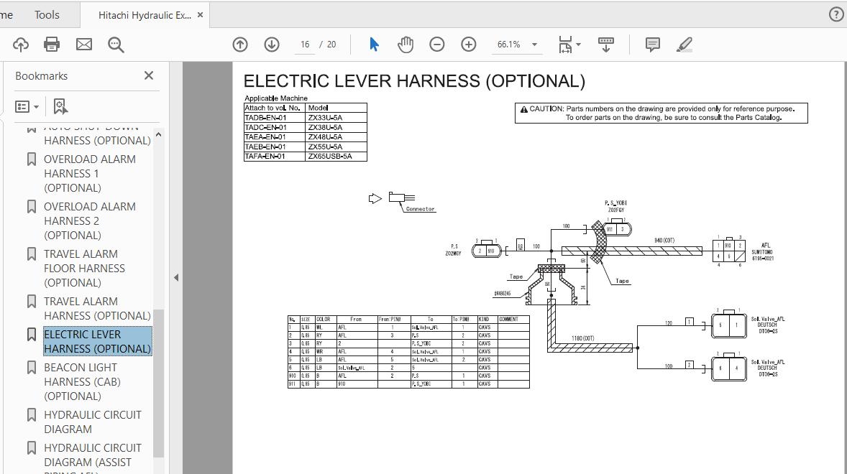Click the page number input field
This screenshot has width=847, height=474.
click(305, 45)
